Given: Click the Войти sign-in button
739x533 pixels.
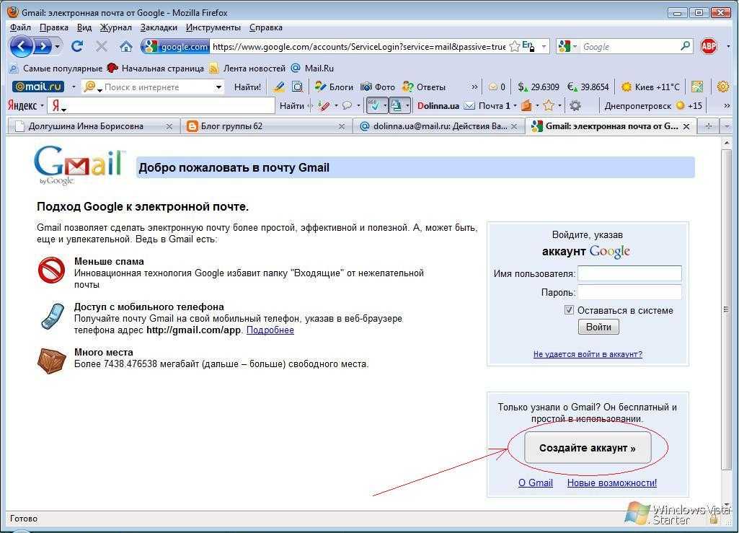Looking at the screenshot, I should click(x=598, y=327).
